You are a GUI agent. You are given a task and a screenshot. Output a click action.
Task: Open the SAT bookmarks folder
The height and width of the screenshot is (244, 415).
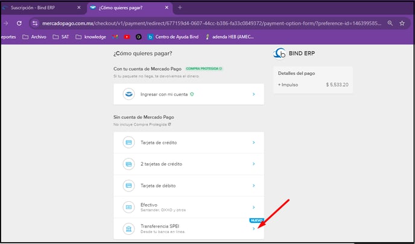coord(61,37)
